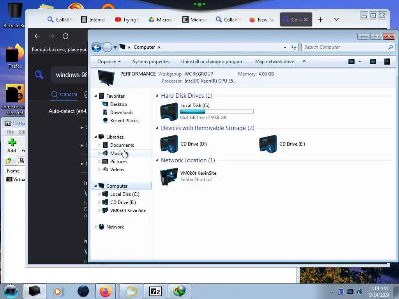The image size is (399, 299).
Task: Click General tab in browser page
Action: [64, 95]
